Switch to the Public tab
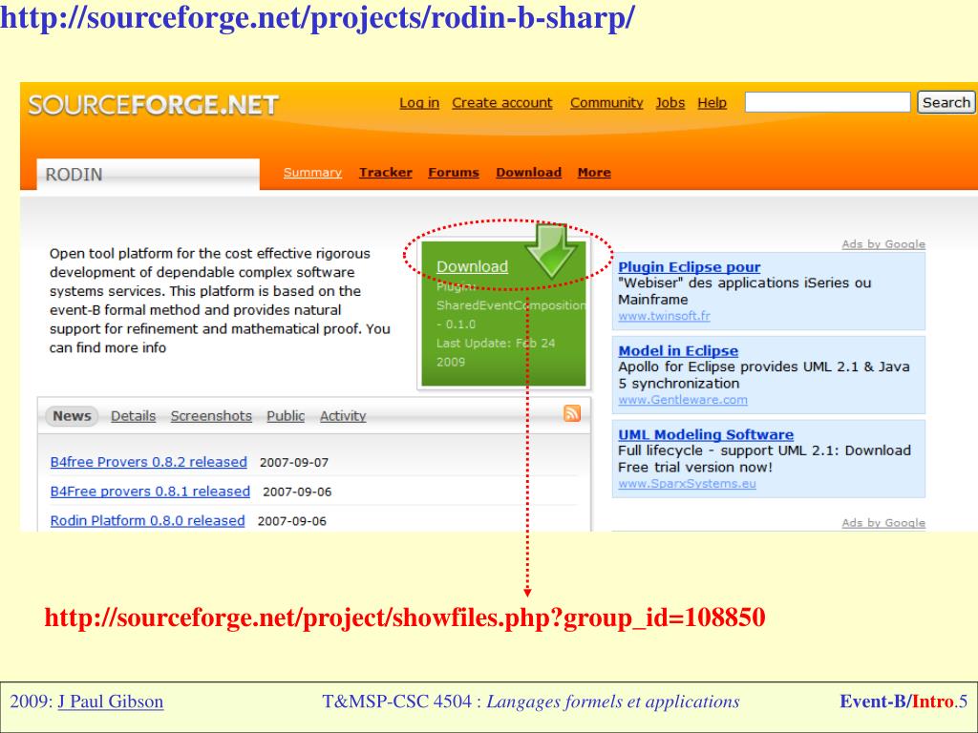This screenshot has height=733, width=978. point(286,416)
